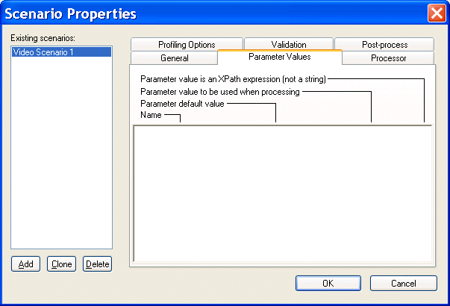Select the General tab

(174, 58)
